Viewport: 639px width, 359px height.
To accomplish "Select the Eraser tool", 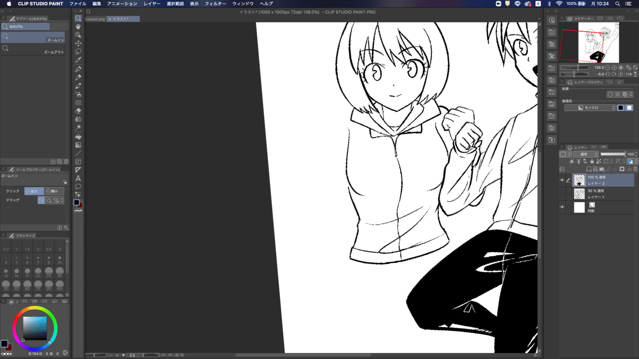I will click(x=78, y=111).
